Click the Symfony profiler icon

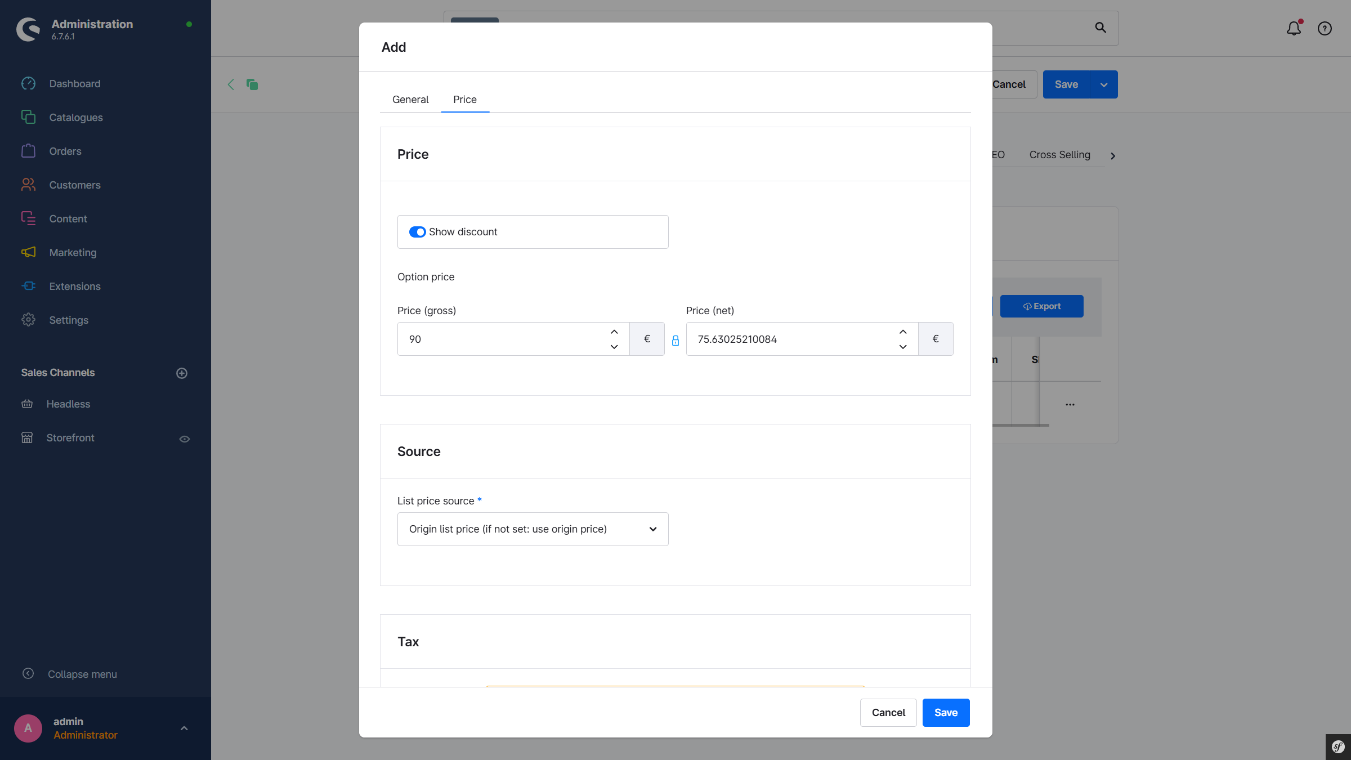1338,747
